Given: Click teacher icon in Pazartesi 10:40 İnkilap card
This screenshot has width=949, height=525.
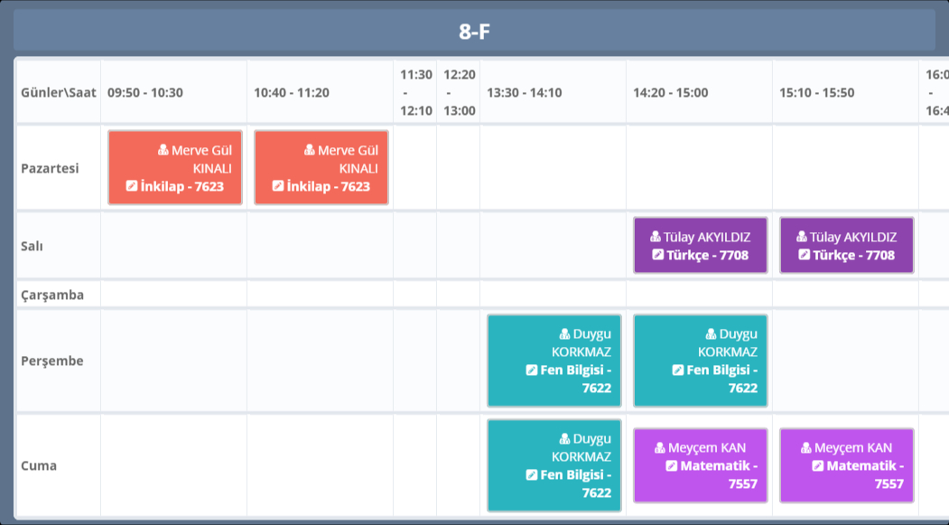Looking at the screenshot, I should point(310,150).
